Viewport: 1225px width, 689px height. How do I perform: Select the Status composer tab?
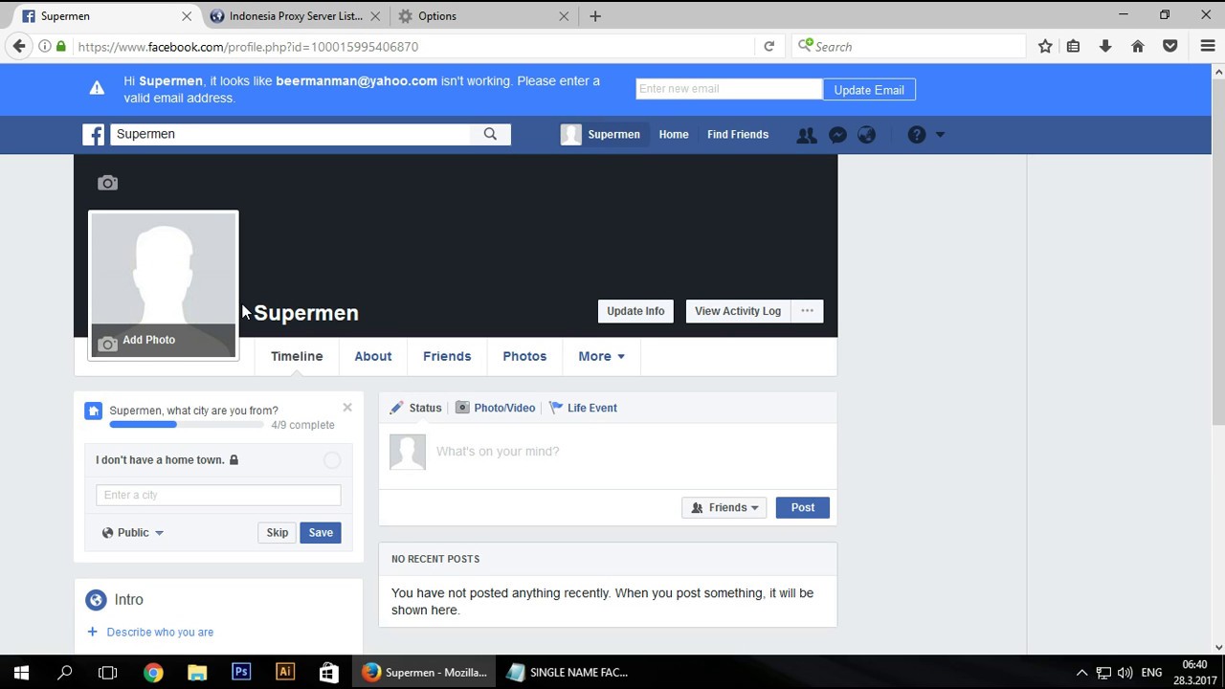click(415, 408)
